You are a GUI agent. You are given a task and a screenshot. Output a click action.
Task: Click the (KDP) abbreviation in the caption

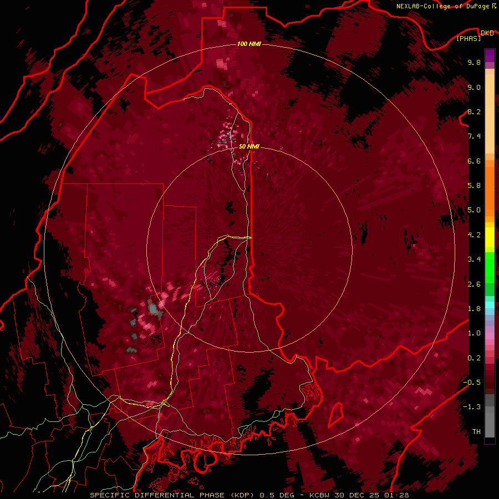(242, 495)
